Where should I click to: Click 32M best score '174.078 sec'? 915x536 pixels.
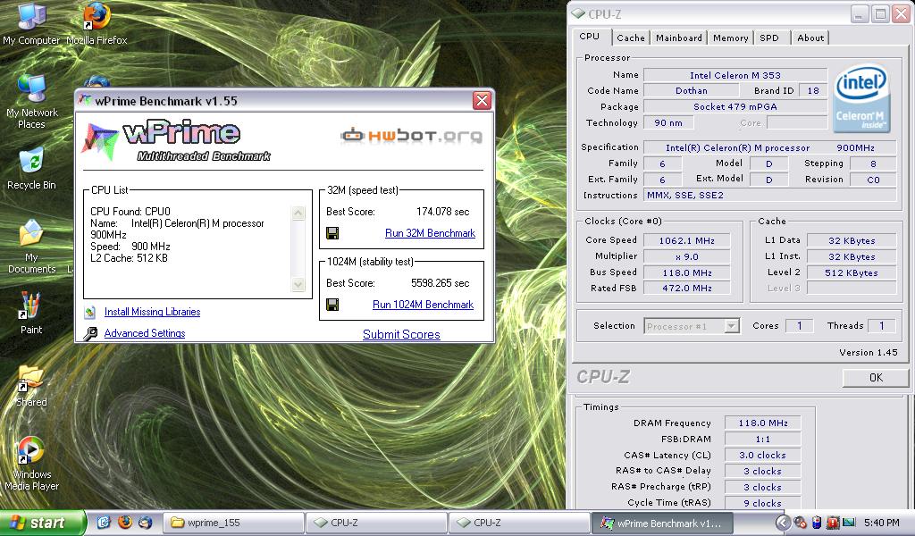442,212
